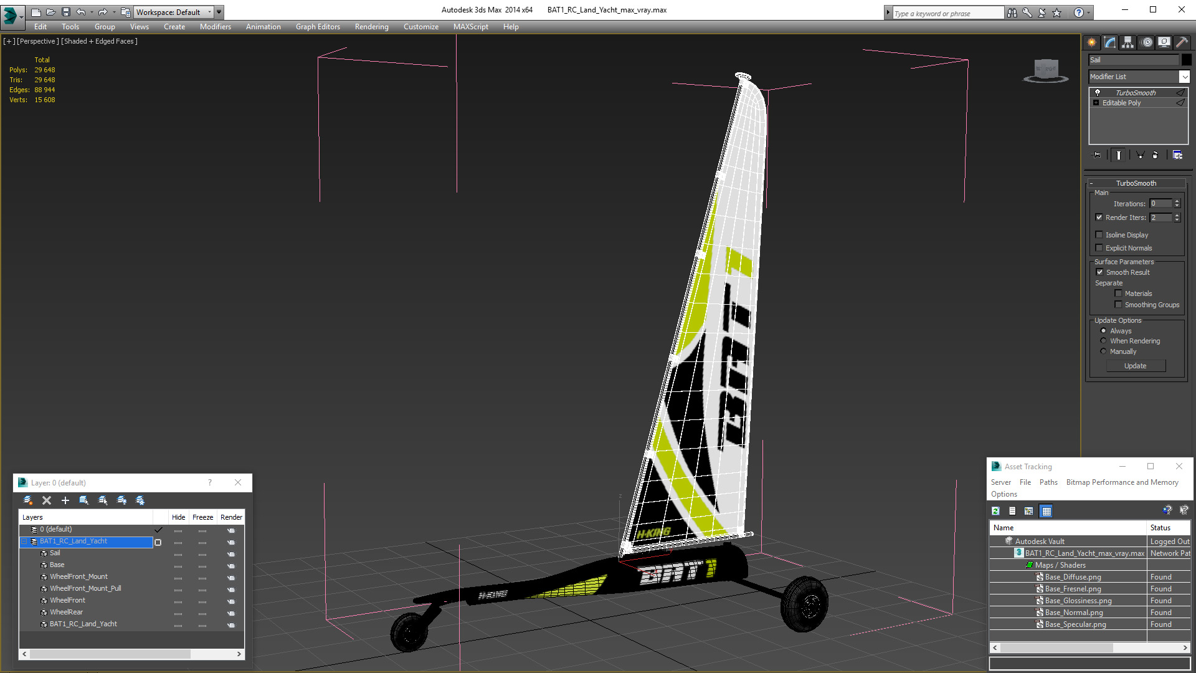Click the Sail object name field

point(1134,60)
